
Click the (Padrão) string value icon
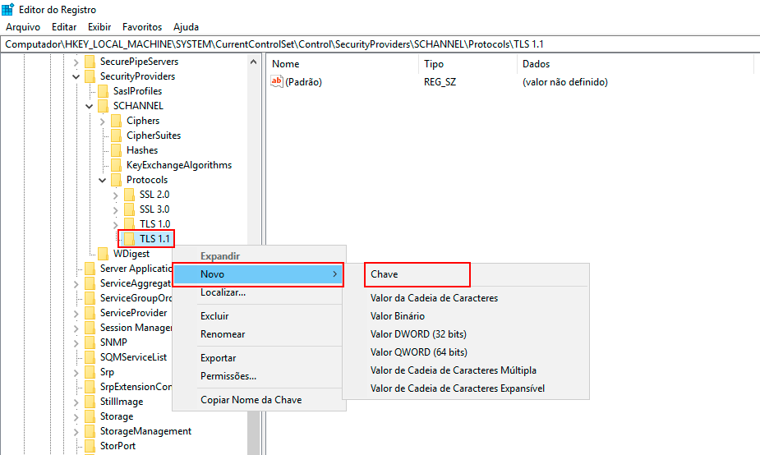point(276,81)
